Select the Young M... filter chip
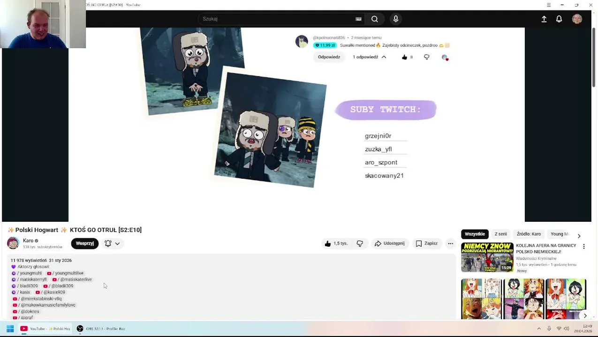Viewport: 598px width, 337px height. 560,234
